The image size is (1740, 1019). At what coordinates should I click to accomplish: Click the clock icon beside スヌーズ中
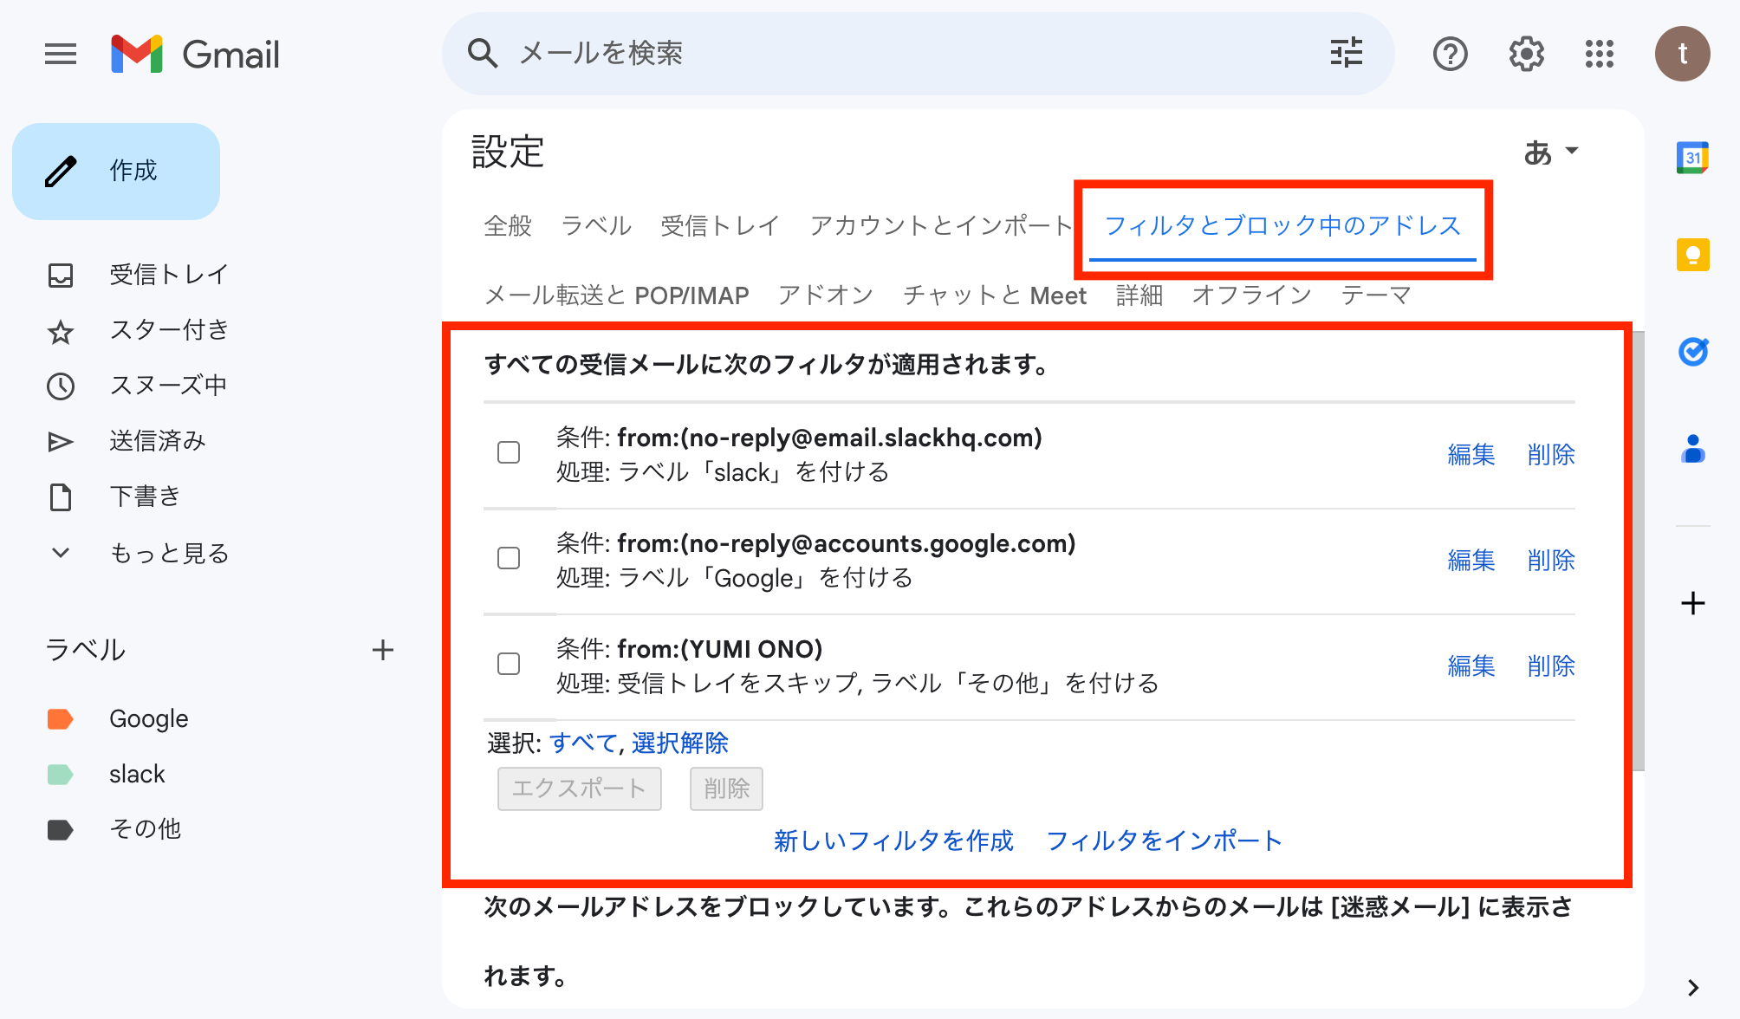tap(61, 386)
